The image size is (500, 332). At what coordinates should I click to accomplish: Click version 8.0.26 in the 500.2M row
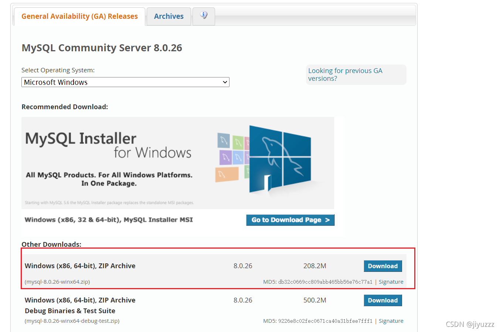click(x=243, y=300)
